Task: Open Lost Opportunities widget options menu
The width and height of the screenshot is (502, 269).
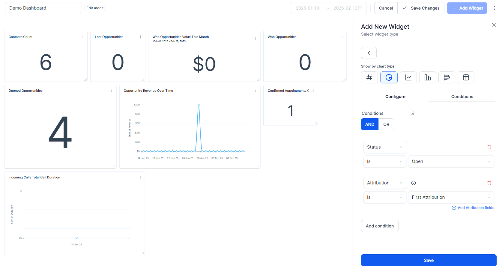Action: [x=140, y=37]
